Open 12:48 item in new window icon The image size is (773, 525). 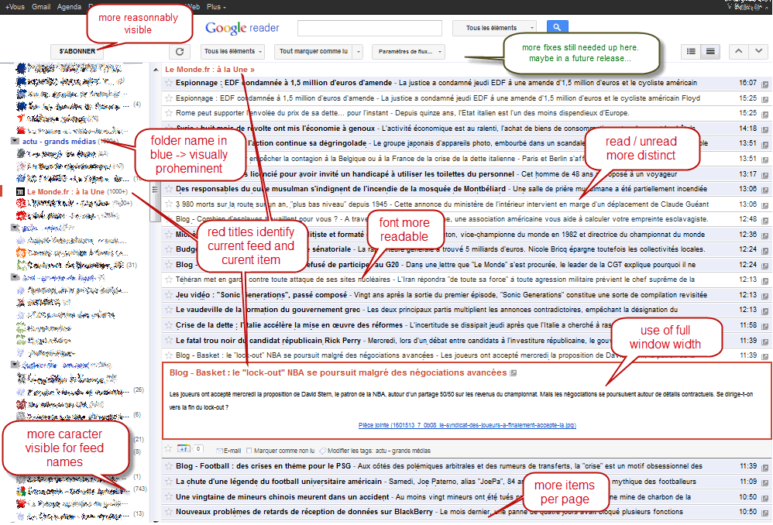765,221
